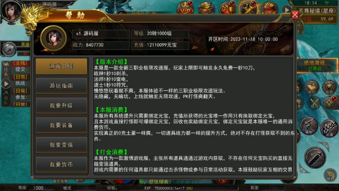The width and height of the screenshot is (339, 191).
Task: Open the 我要装备 section
Action: point(61,125)
